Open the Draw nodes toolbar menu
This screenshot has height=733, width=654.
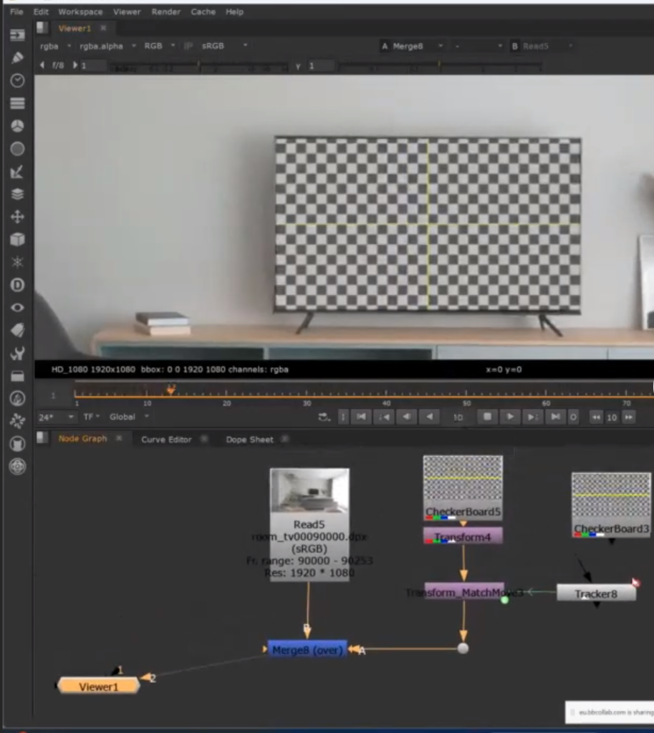pos(17,58)
